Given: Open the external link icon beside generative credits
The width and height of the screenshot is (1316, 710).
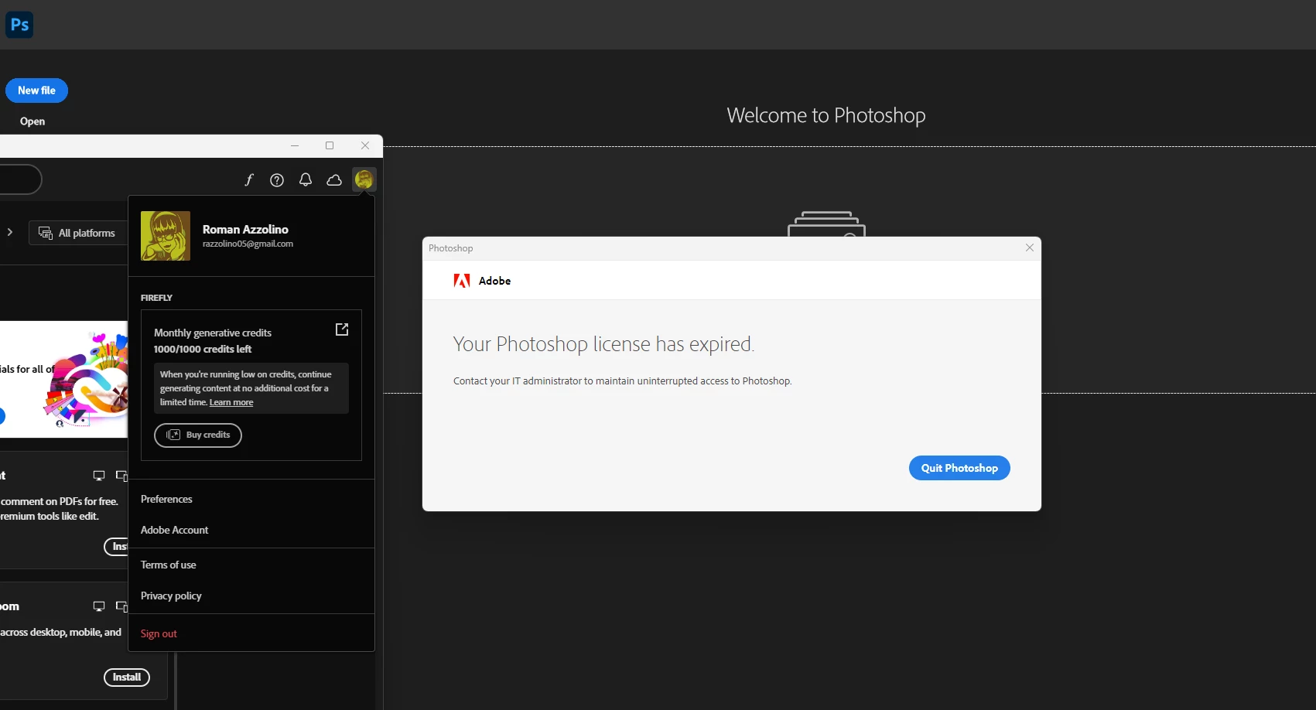Looking at the screenshot, I should tap(342, 329).
